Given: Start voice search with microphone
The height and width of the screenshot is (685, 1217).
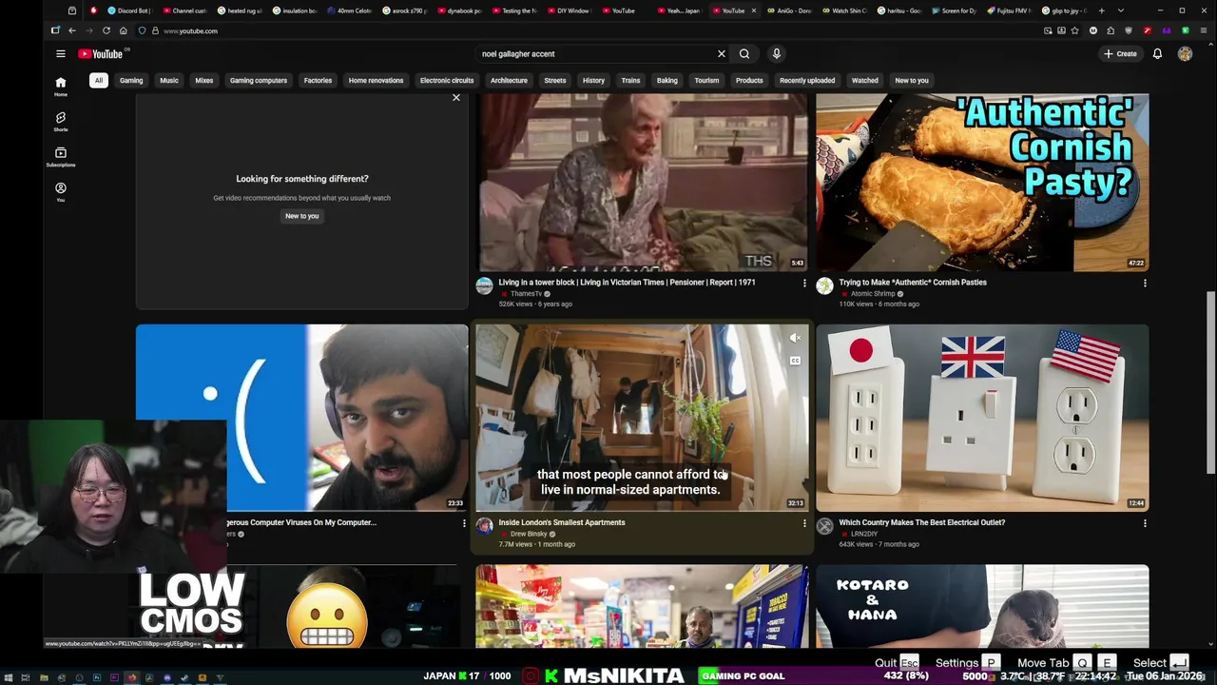Looking at the screenshot, I should (776, 53).
